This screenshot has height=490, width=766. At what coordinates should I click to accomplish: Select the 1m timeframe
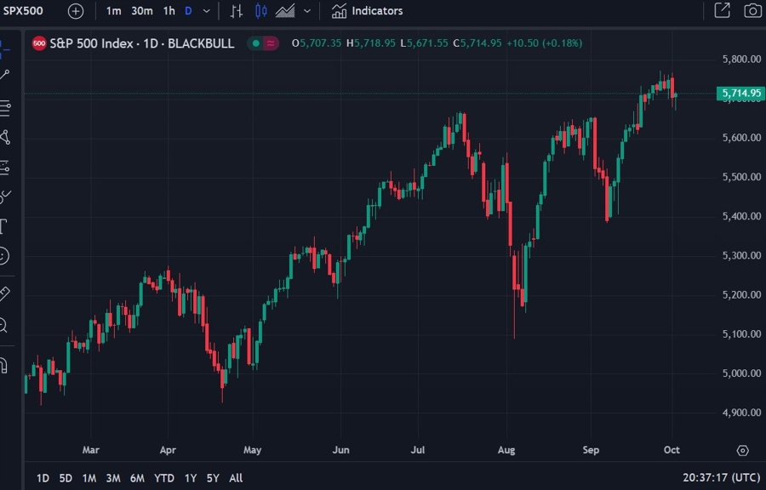113,11
